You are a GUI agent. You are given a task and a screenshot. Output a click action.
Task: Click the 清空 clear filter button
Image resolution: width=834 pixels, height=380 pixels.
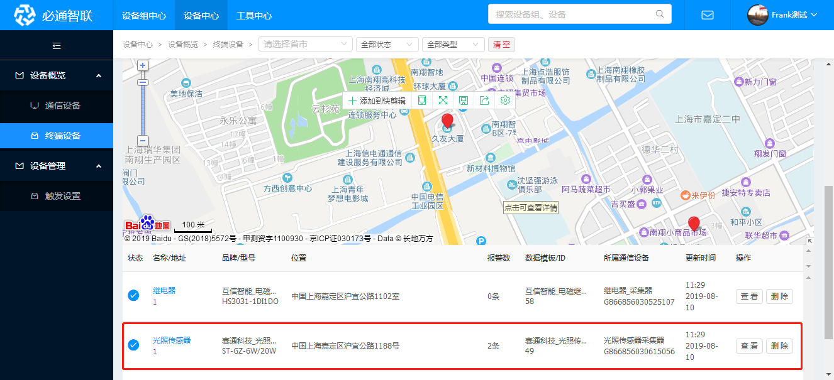(x=501, y=45)
